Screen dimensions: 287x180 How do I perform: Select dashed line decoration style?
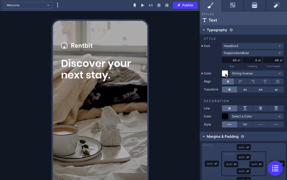pos(276,124)
